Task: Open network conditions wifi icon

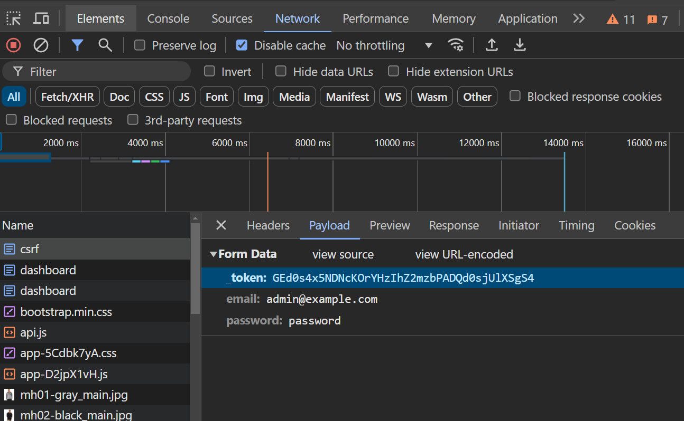Action: (456, 45)
